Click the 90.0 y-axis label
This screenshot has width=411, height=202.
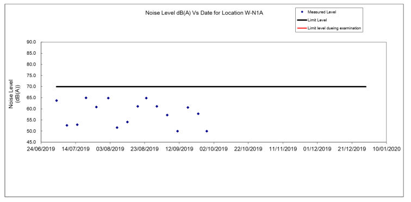[34, 42]
